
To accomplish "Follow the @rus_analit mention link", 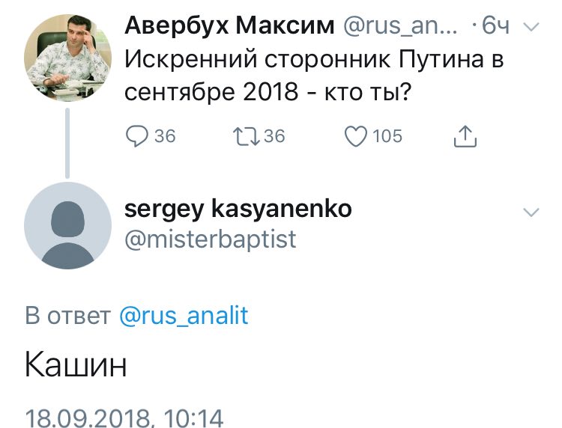I will click(x=184, y=316).
